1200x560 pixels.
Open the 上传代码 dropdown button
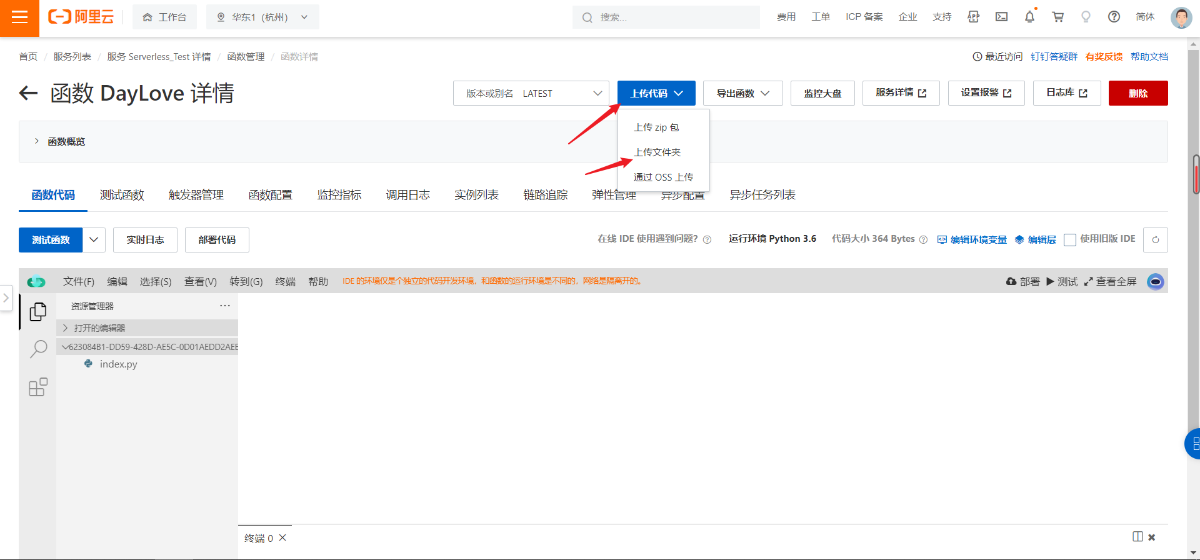[656, 93]
